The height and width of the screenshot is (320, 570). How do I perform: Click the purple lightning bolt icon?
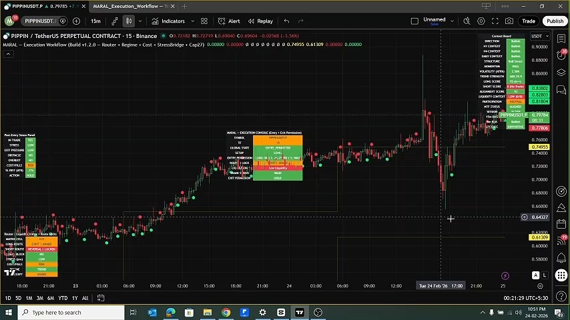click(505, 276)
